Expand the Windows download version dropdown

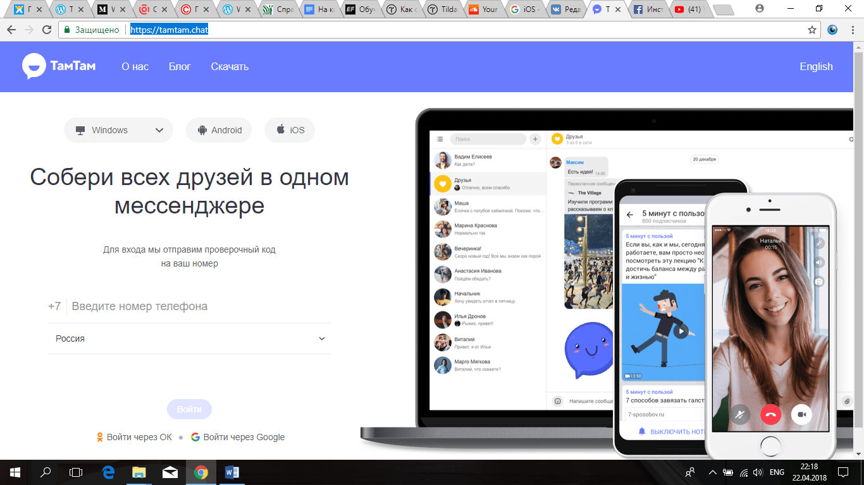(160, 130)
